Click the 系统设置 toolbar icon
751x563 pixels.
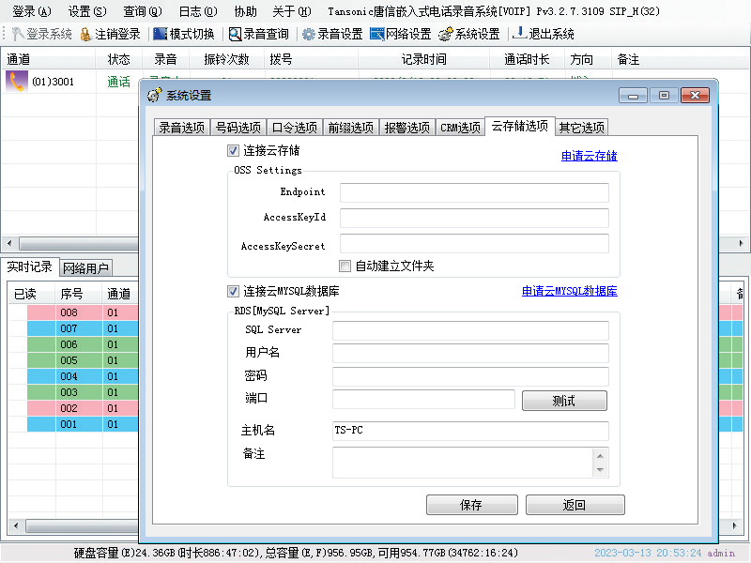[446, 34]
